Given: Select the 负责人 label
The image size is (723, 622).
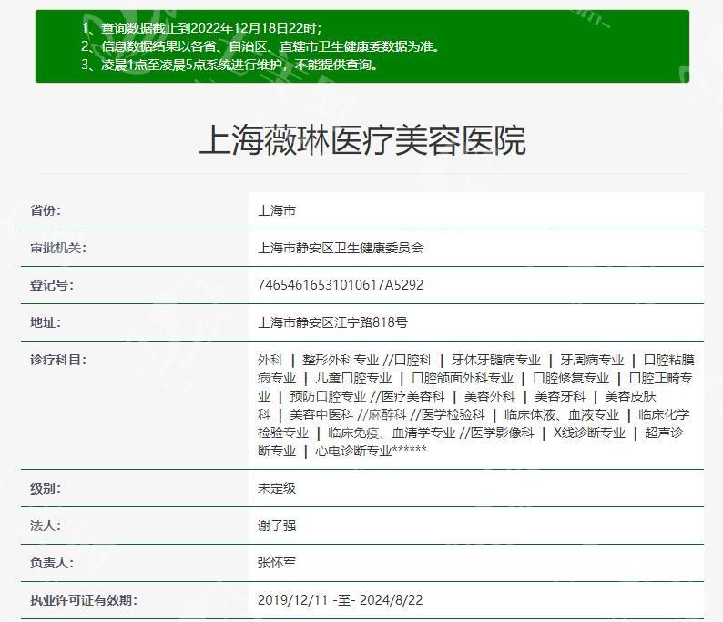Looking at the screenshot, I should (x=52, y=563).
